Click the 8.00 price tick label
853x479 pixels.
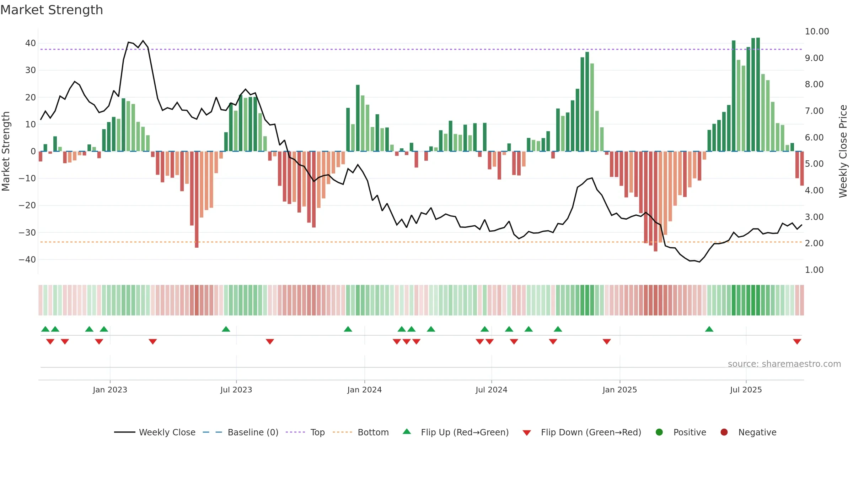point(814,84)
